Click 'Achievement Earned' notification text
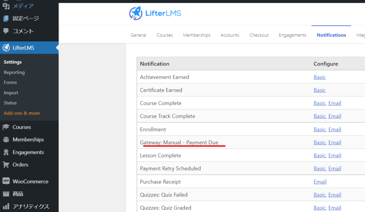Viewport: 365px width, 212px height. [x=164, y=77]
